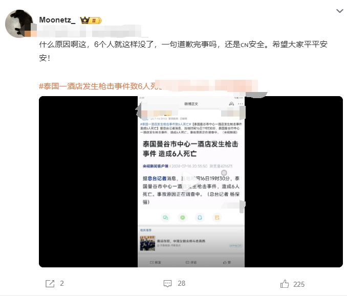Click the comment count 28
Image resolution: width=347 pixels, height=296 pixels.
point(182,283)
